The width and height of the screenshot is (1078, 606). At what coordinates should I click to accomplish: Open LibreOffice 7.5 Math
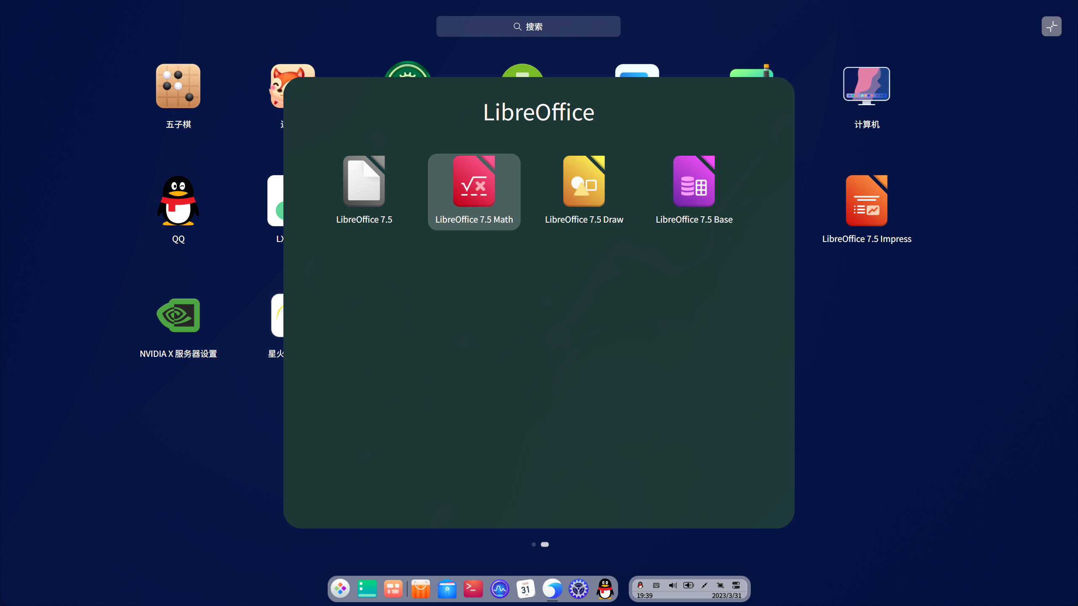474,191
